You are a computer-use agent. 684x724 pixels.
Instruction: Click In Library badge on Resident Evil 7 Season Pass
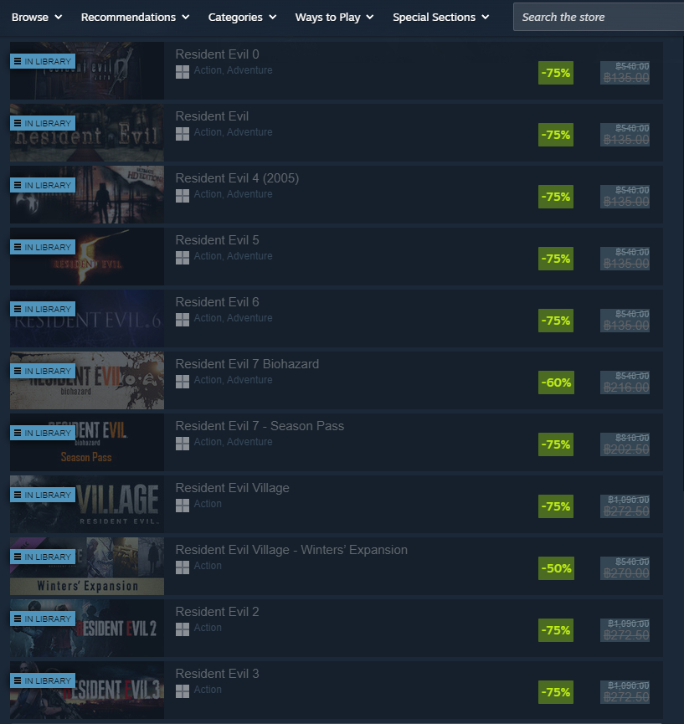point(43,433)
